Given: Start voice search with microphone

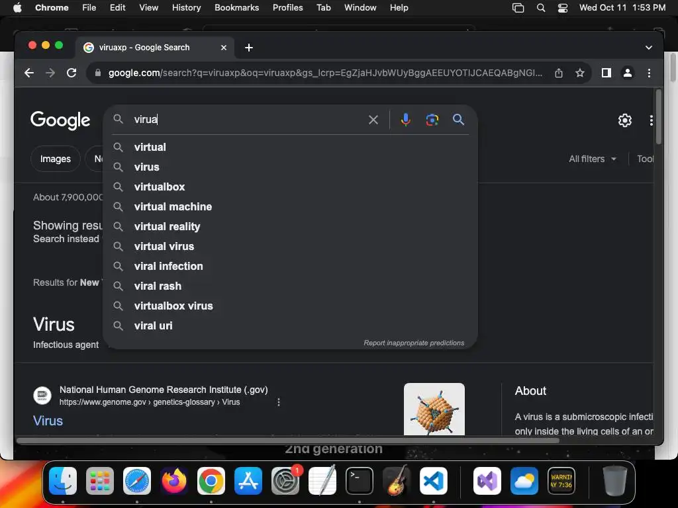Looking at the screenshot, I should (406, 120).
